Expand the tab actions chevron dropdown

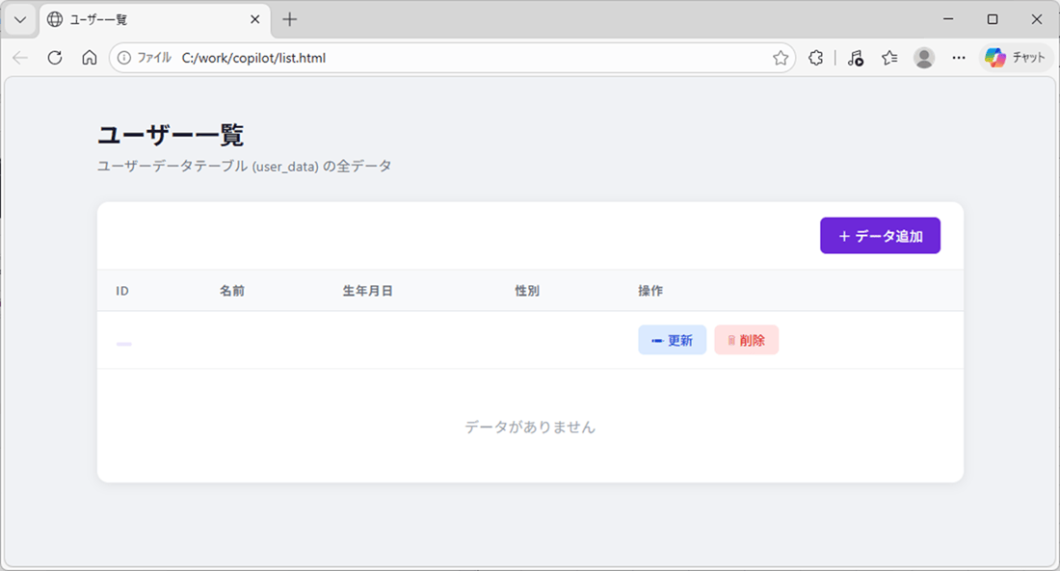coord(19,19)
